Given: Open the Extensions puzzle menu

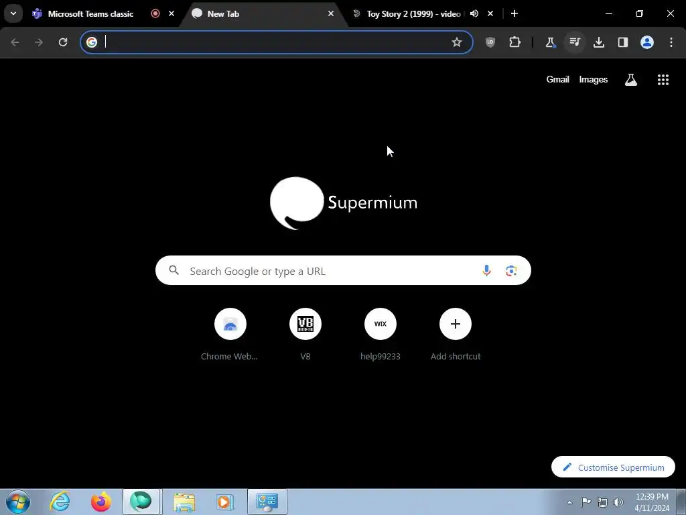Looking at the screenshot, I should point(515,42).
